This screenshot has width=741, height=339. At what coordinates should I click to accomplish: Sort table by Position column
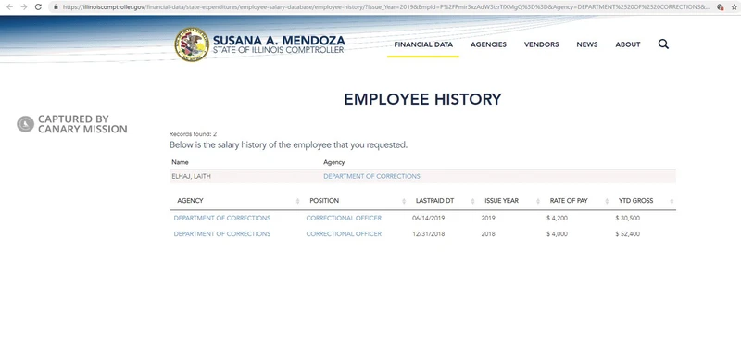tap(324, 200)
